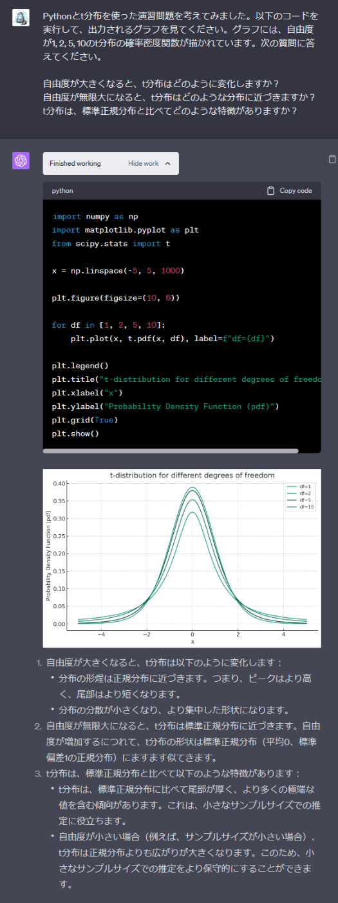Click Copy code button
Viewport: 338px width, 903px height.
pos(290,191)
